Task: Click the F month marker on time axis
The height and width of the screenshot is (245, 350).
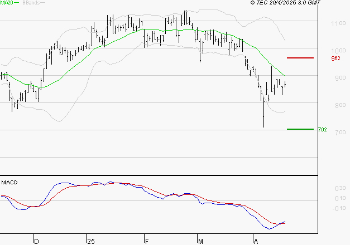Action: [147, 241]
